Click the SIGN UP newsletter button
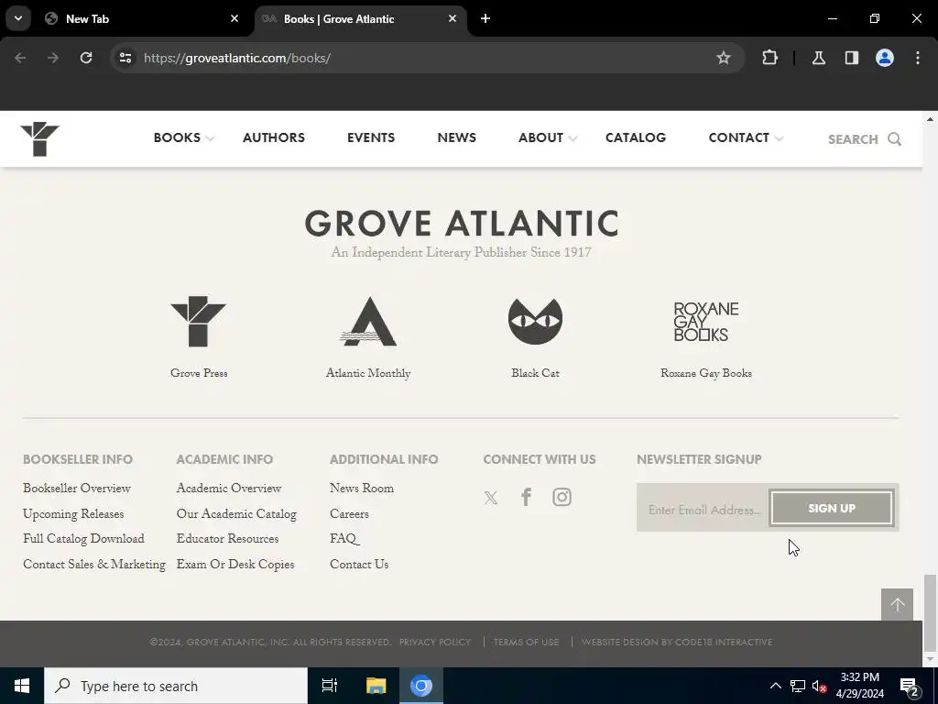This screenshot has height=704, width=938. click(832, 508)
